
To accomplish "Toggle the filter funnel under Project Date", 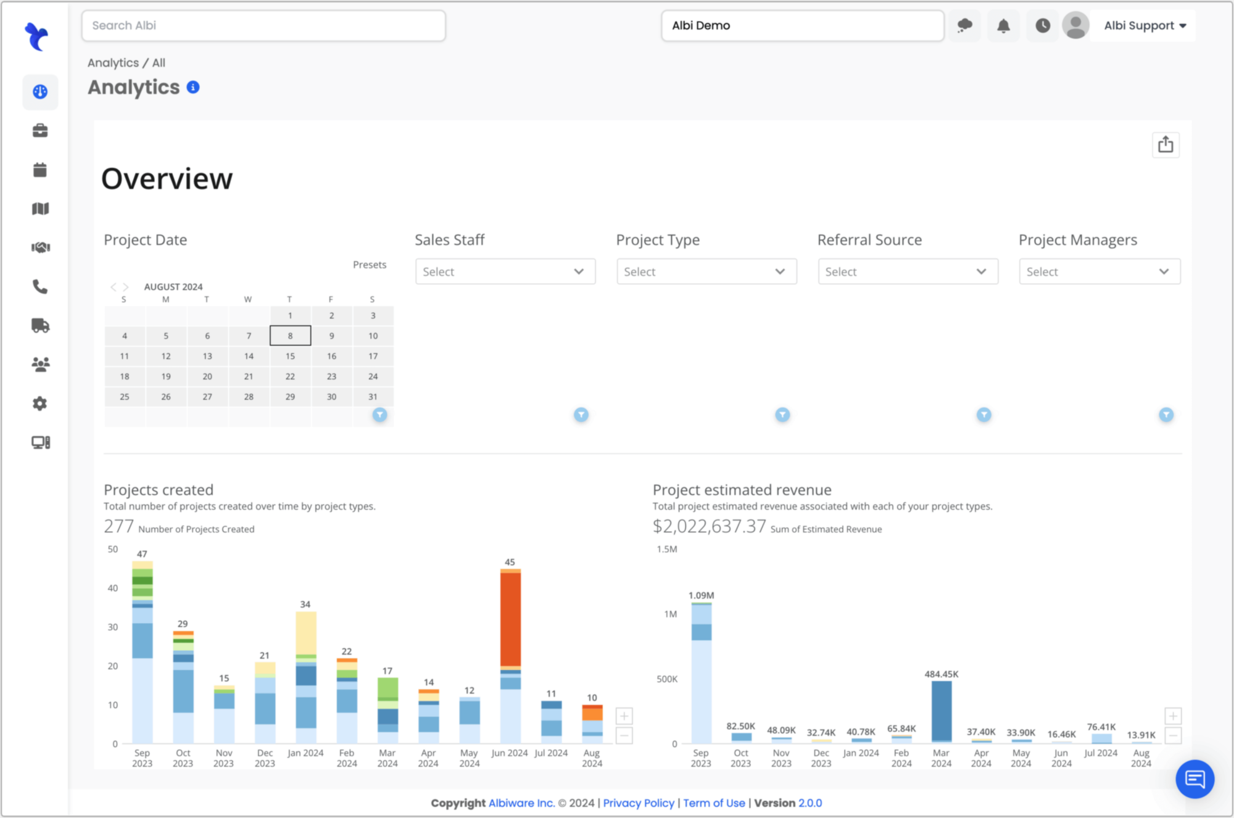I will pyautogui.click(x=380, y=415).
